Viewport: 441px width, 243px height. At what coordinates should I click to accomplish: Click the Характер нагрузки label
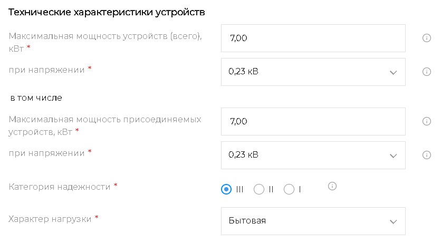pos(50,218)
